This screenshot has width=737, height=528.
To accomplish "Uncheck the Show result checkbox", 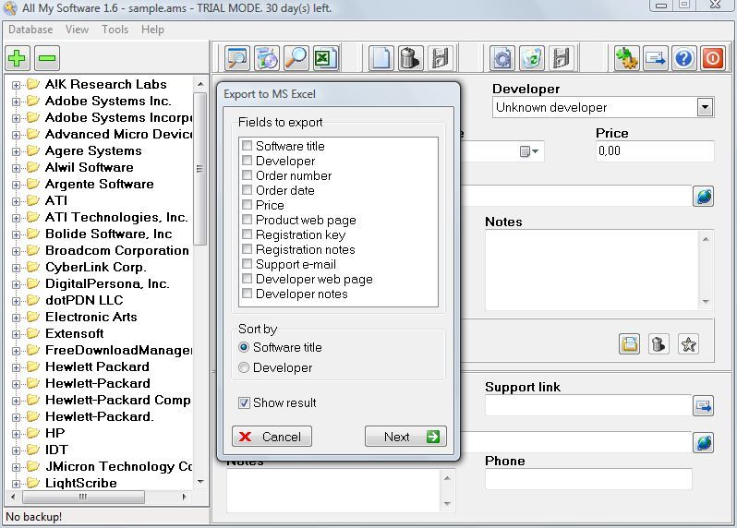I will pyautogui.click(x=244, y=402).
